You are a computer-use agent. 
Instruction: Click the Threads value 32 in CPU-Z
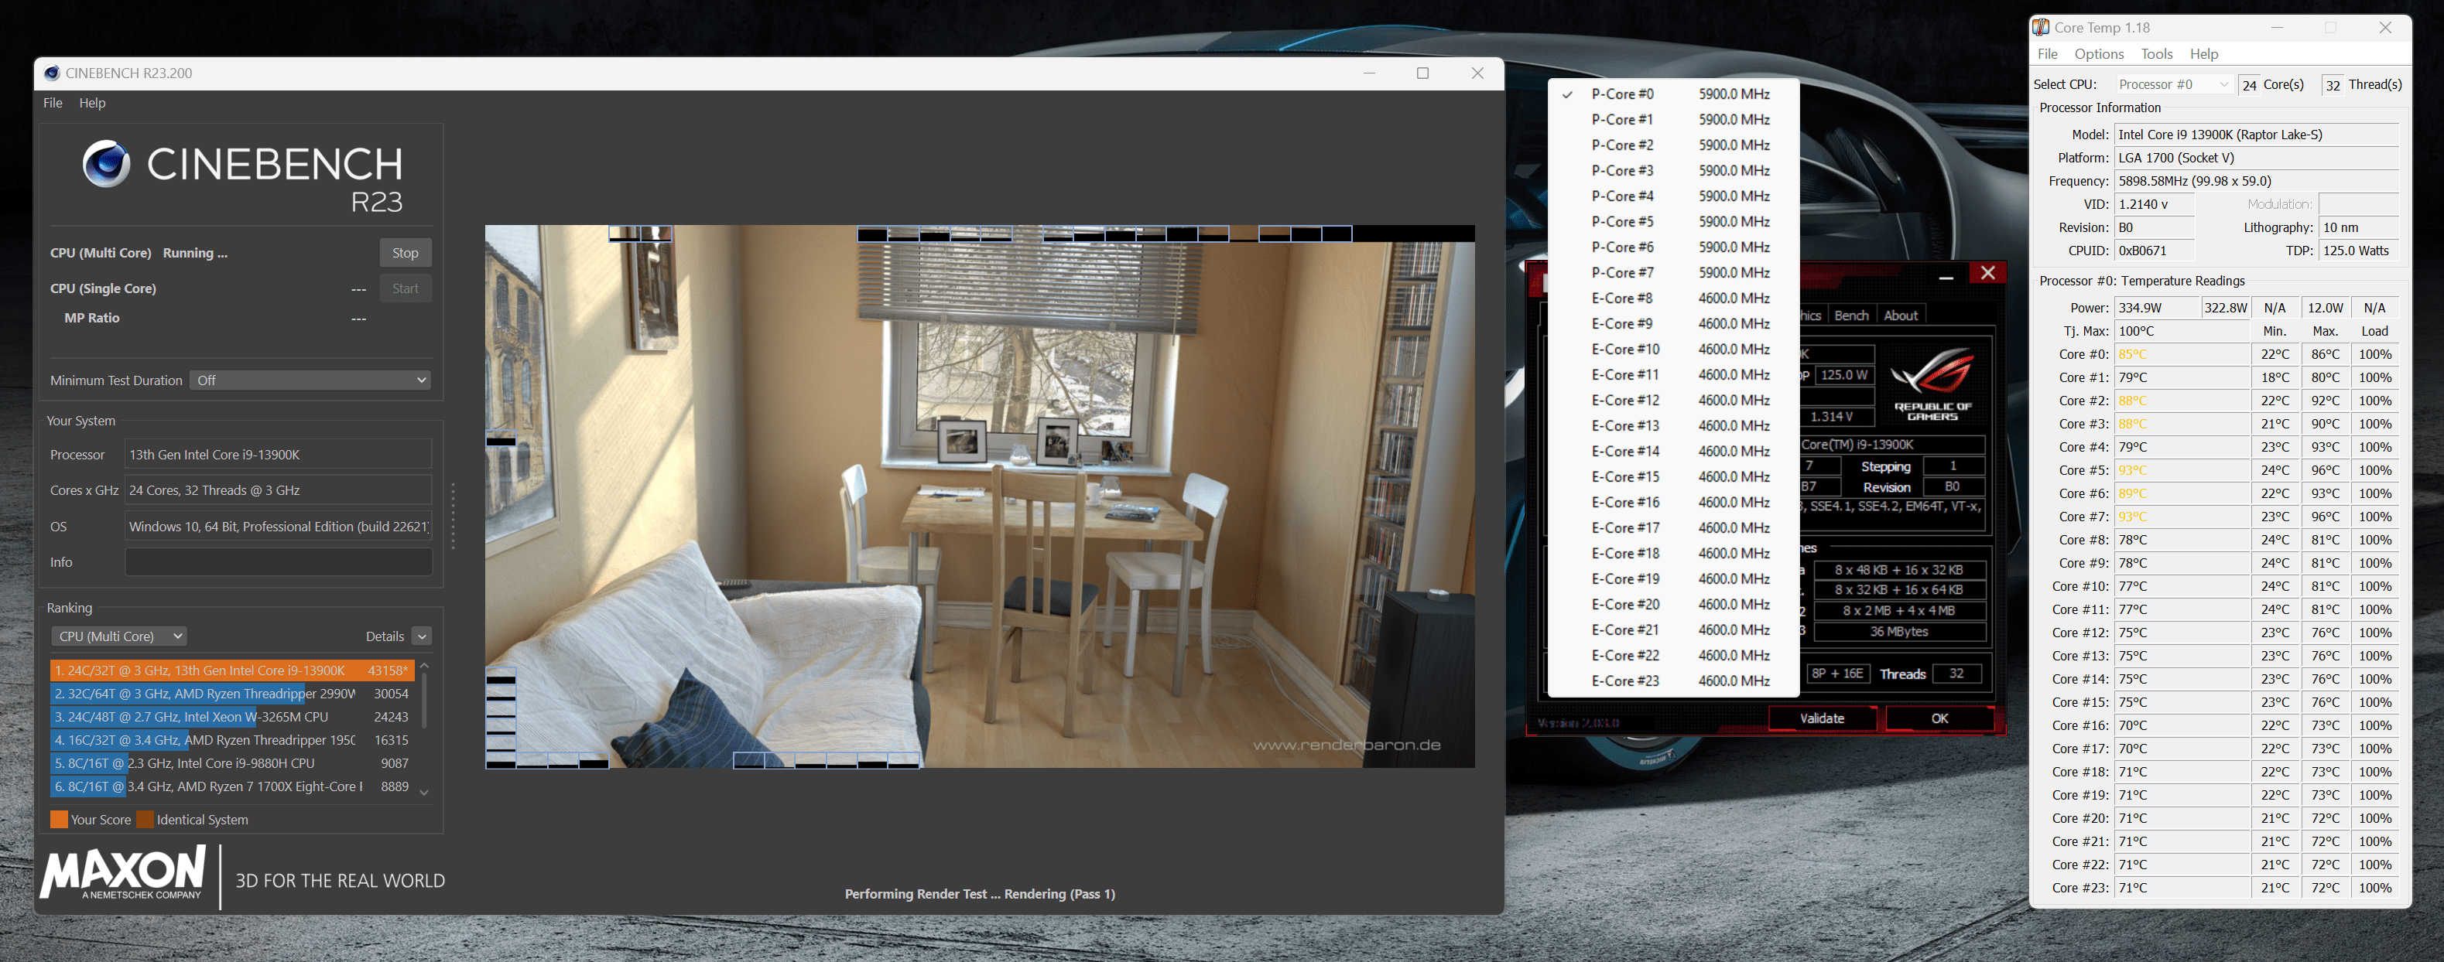pyautogui.click(x=1958, y=674)
